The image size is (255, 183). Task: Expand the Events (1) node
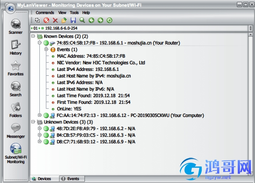(46, 49)
